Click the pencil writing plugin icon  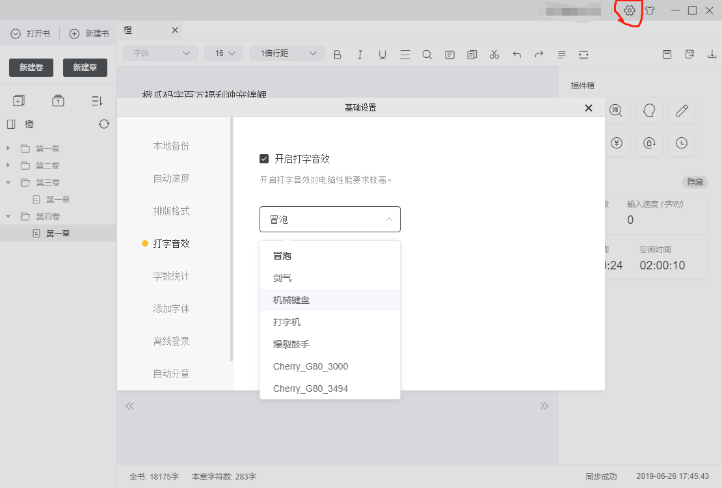tap(681, 111)
